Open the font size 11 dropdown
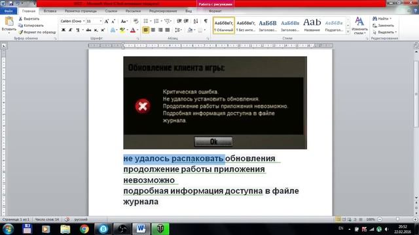The width and height of the screenshot is (419, 235). [100, 22]
